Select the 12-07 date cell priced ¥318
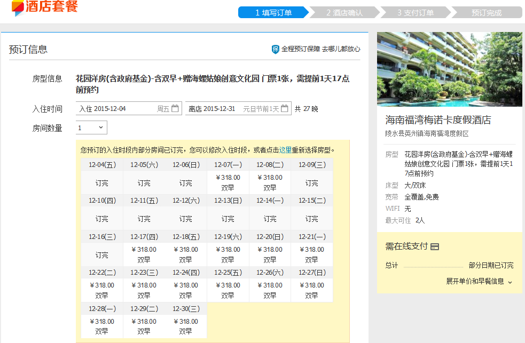 [228, 182]
